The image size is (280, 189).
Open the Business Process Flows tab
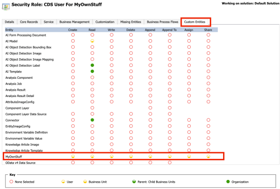pyautogui.click(x=162, y=22)
